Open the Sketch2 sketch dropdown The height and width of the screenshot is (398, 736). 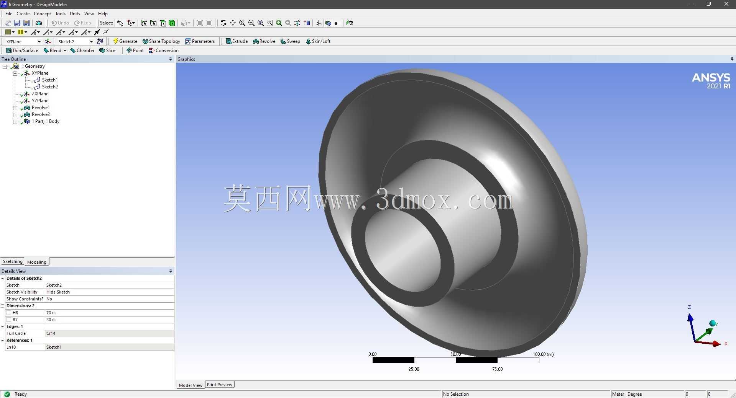click(x=91, y=41)
